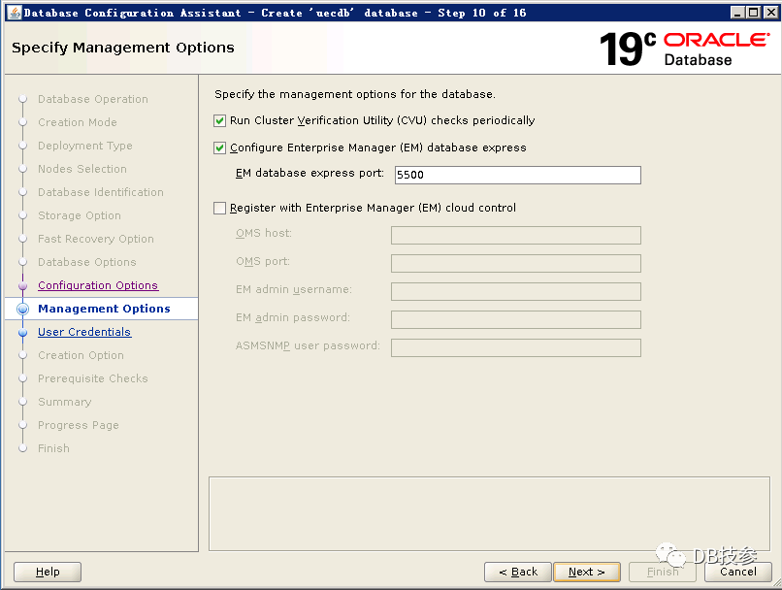Go back with the Back button
782x590 pixels.
click(518, 572)
